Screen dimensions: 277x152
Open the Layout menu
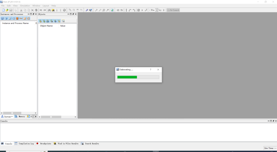pyautogui.click(x=46, y=6)
